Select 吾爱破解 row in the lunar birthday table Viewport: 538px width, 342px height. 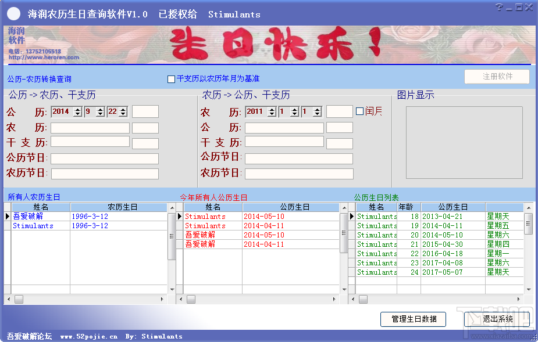coord(89,216)
